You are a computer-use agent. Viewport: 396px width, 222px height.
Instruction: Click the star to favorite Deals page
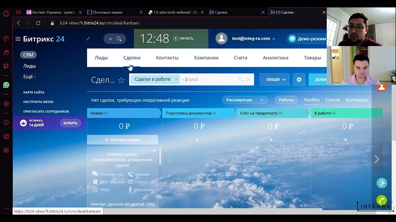click(x=121, y=80)
